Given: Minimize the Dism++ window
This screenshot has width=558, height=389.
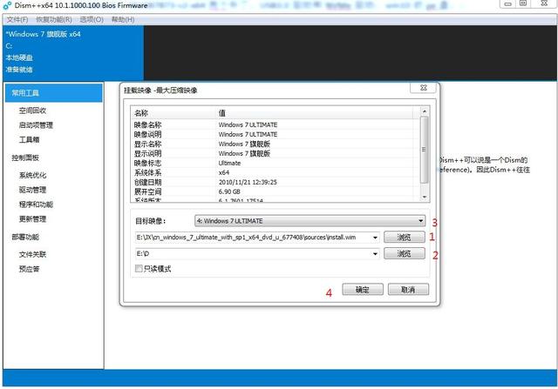Looking at the screenshot, I should pos(507,3).
